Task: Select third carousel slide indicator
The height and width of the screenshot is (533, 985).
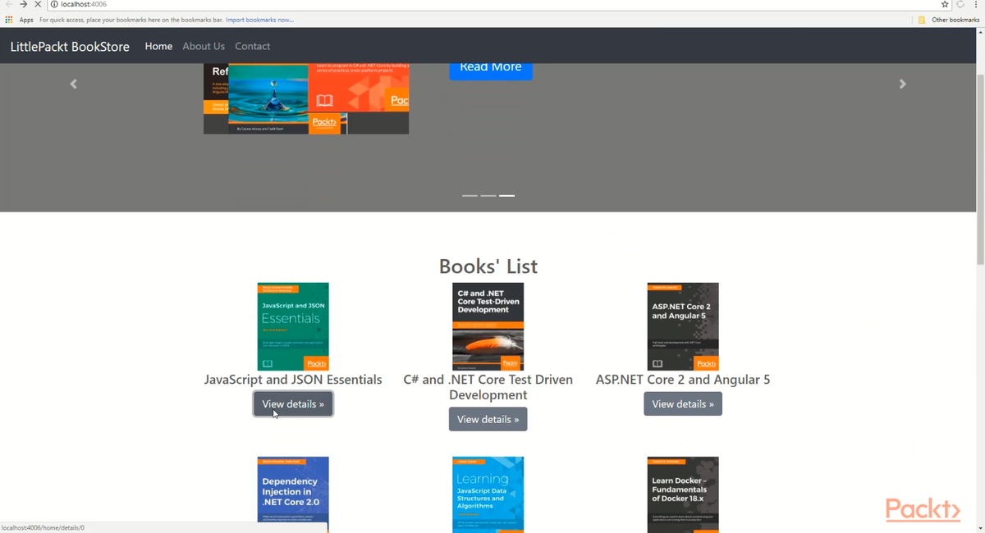Action: coord(506,196)
